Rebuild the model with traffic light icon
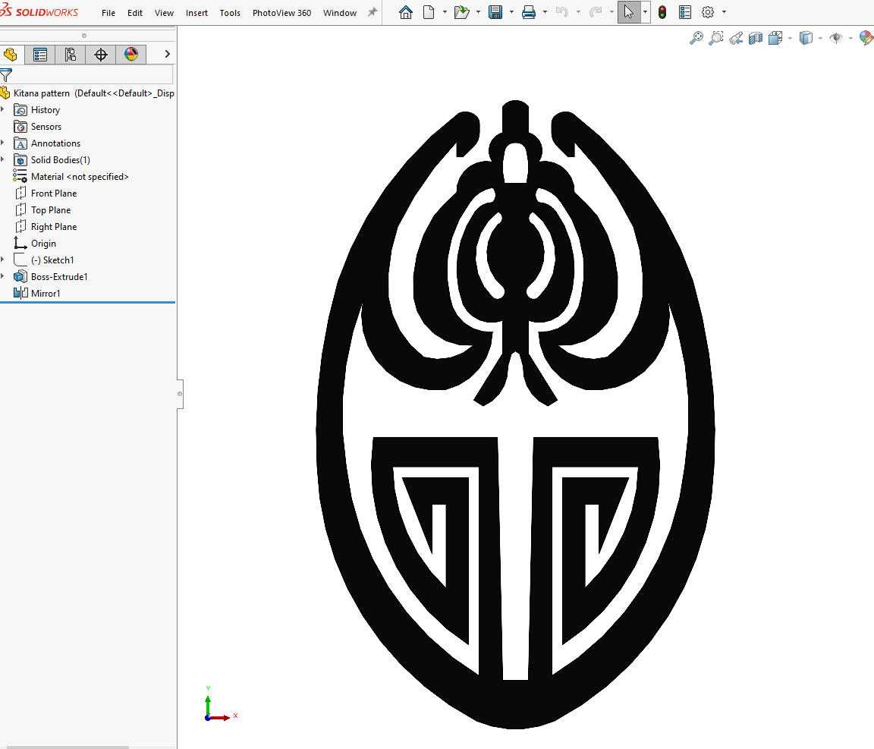 click(x=662, y=12)
